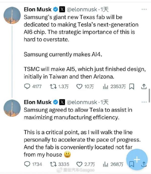The image size is (151, 174).
Task: View analytics of the AI6 chip tweet
Action: click(105, 87)
